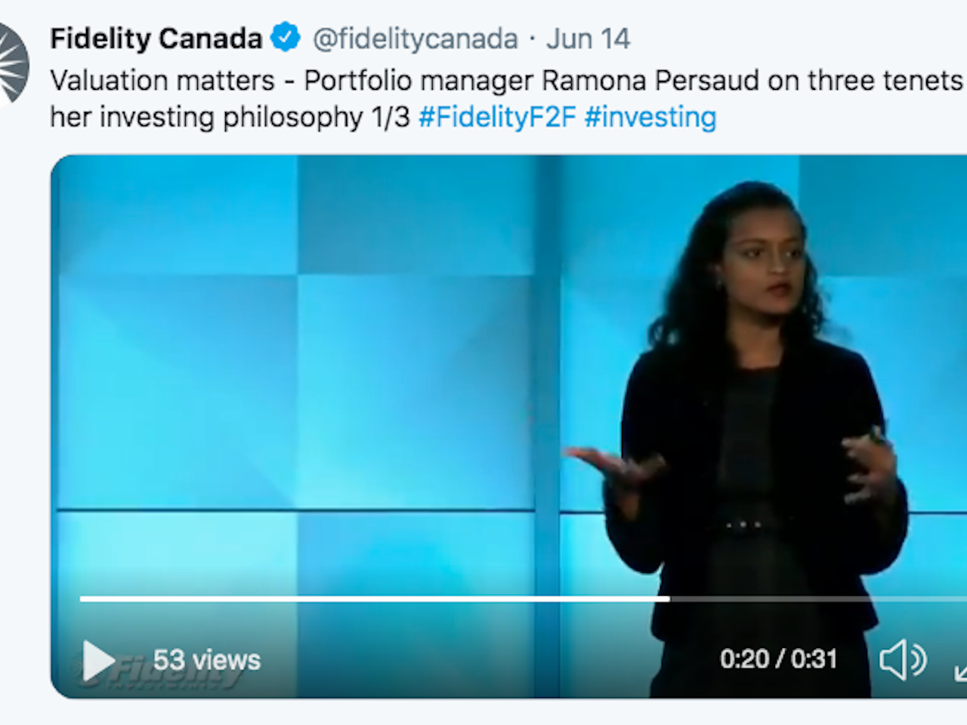967x725 pixels.
Task: Open the Jun 14 tweet timestamp
Action: point(588,39)
